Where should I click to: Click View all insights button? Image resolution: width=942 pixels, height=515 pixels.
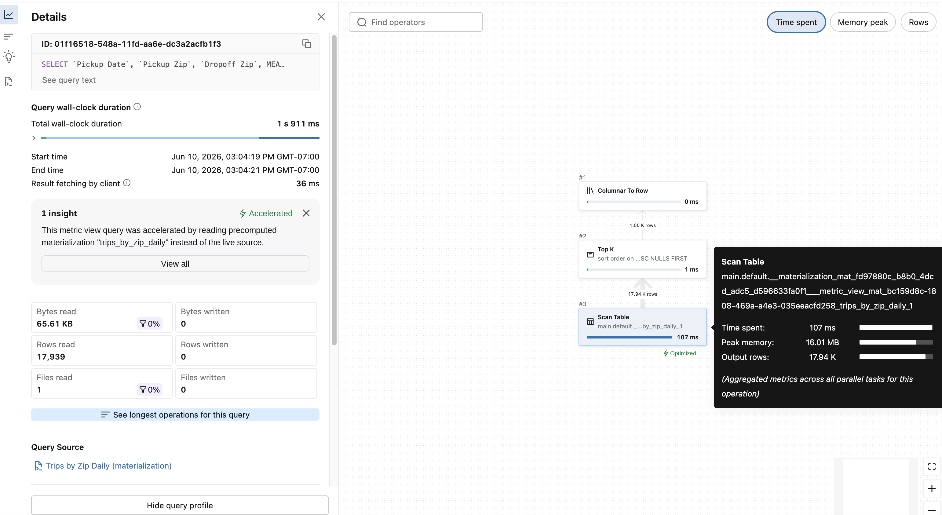pyautogui.click(x=175, y=263)
